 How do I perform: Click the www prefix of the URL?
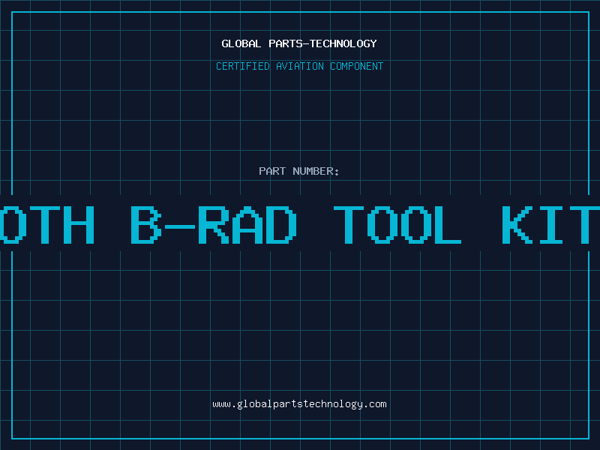(221, 404)
